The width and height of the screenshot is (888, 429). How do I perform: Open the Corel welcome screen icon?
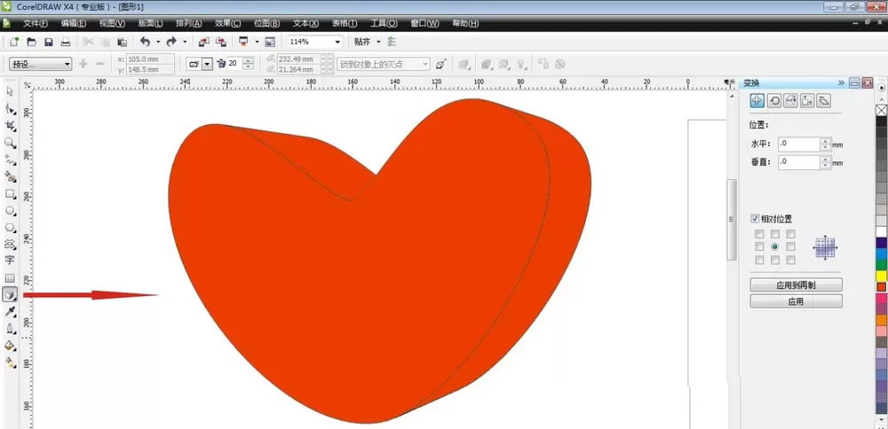pyautogui.click(x=270, y=42)
